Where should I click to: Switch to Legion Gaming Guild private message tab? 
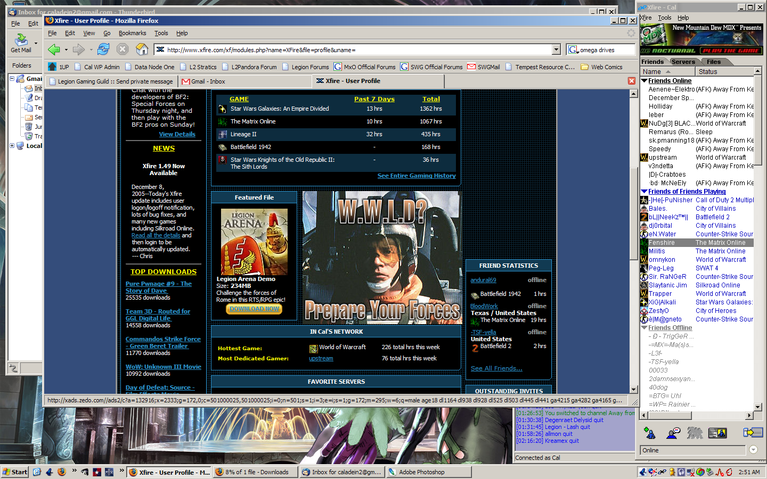111,81
